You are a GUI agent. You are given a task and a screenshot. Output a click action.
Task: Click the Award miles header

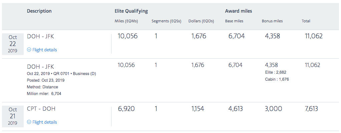point(239,11)
